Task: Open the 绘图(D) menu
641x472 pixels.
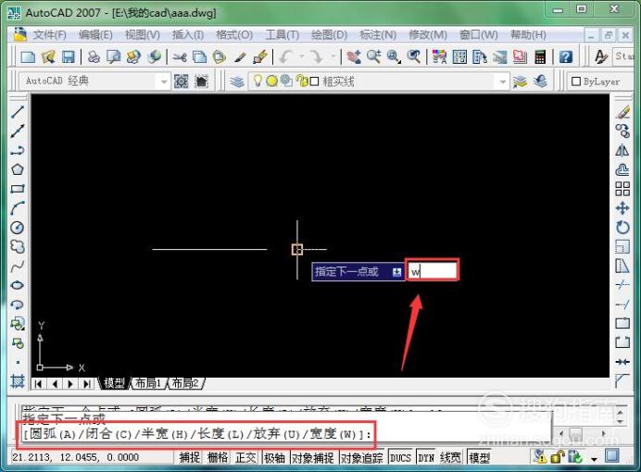Action: click(x=329, y=35)
